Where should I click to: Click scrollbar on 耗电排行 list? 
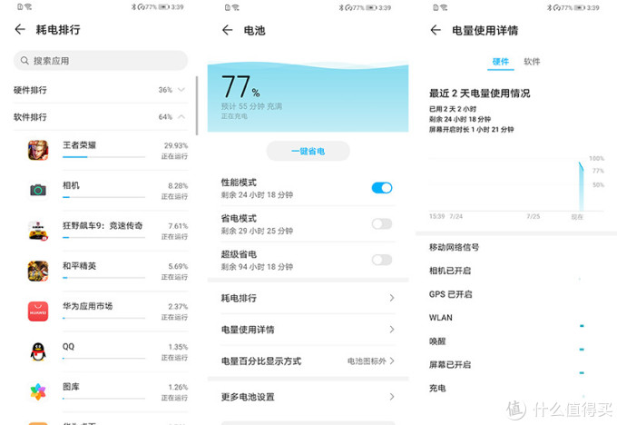point(196,105)
